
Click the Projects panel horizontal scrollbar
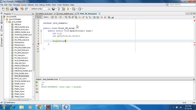[x=19, y=99]
